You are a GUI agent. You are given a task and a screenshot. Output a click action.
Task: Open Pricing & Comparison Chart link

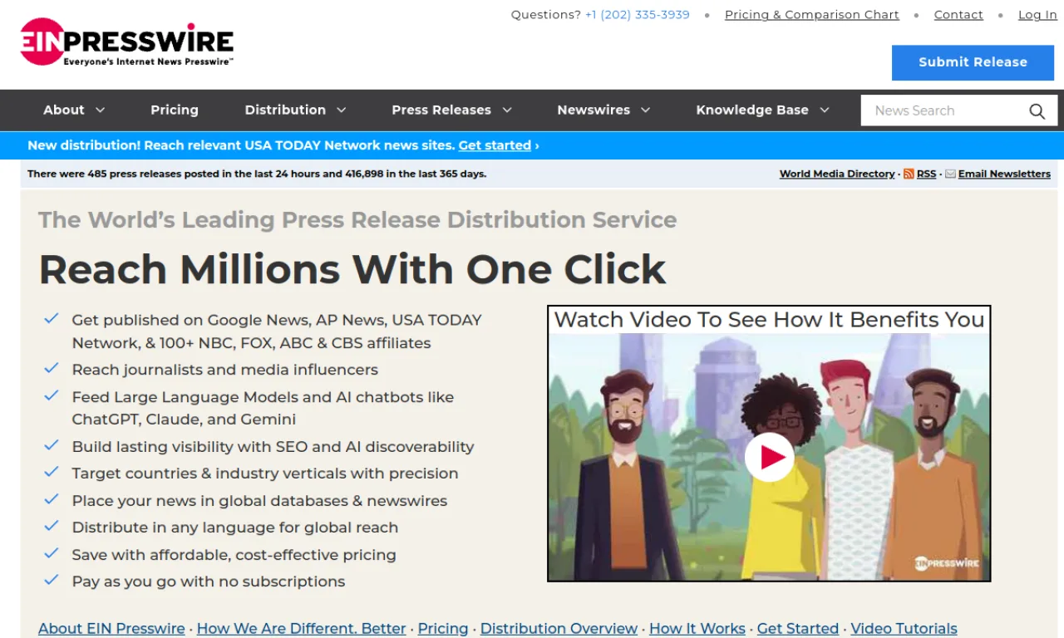pyautogui.click(x=812, y=15)
